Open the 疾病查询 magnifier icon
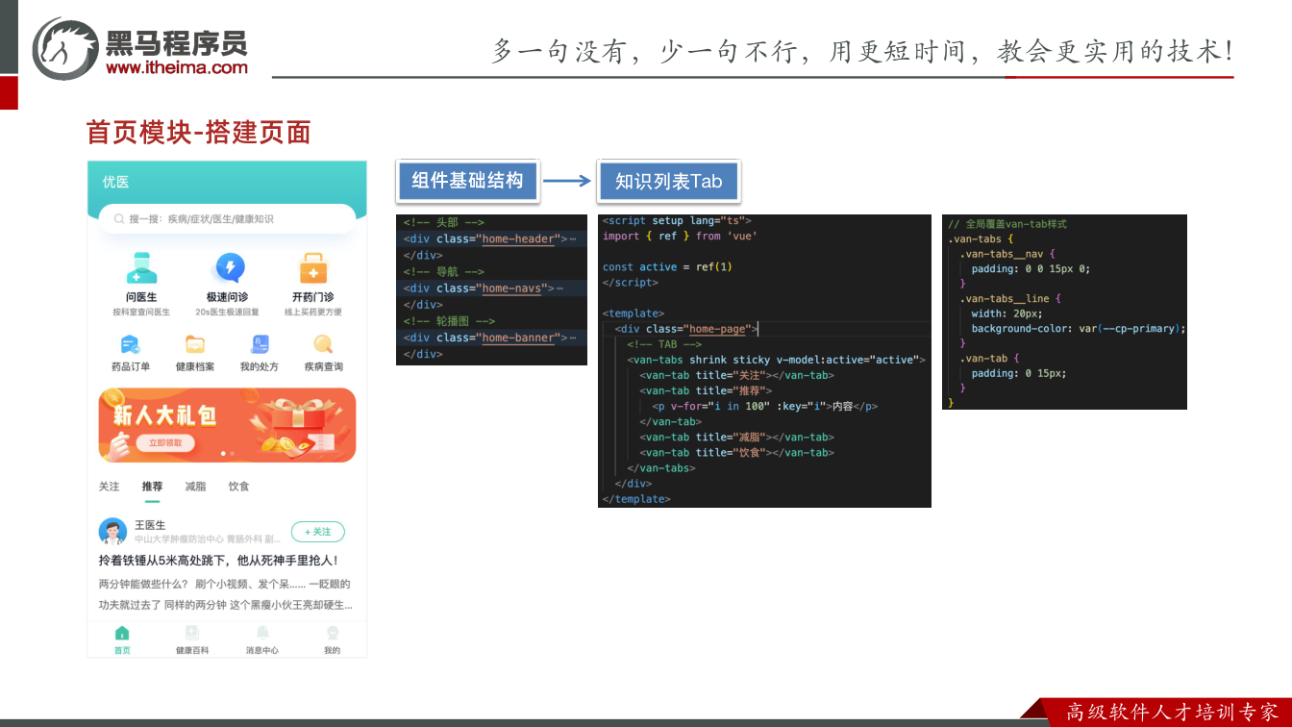 click(323, 344)
